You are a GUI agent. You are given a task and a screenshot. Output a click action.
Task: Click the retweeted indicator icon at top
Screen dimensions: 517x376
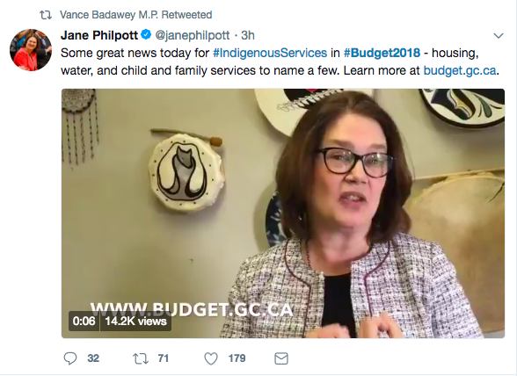(46, 15)
